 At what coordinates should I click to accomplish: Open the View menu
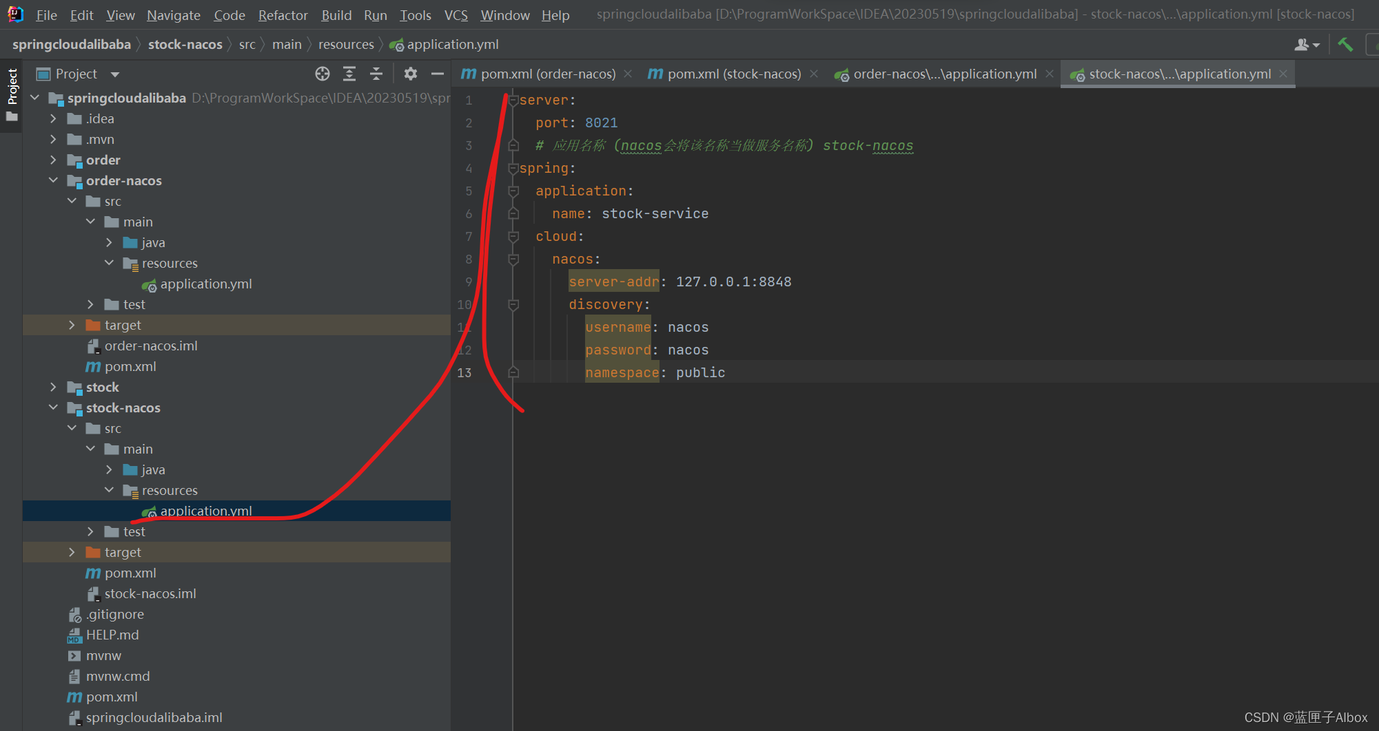[121, 15]
